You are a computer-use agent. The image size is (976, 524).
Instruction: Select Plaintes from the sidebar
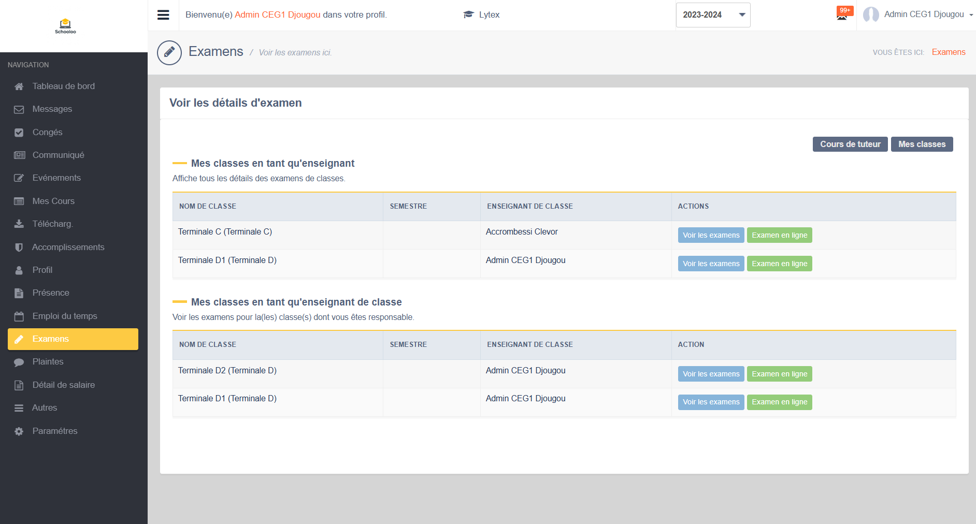pos(48,362)
